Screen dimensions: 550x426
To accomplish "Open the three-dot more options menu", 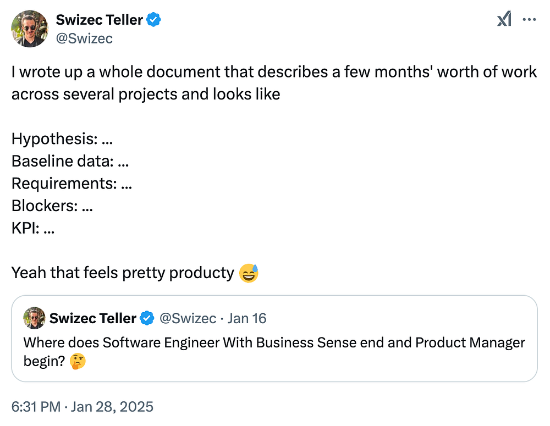I will (x=529, y=19).
